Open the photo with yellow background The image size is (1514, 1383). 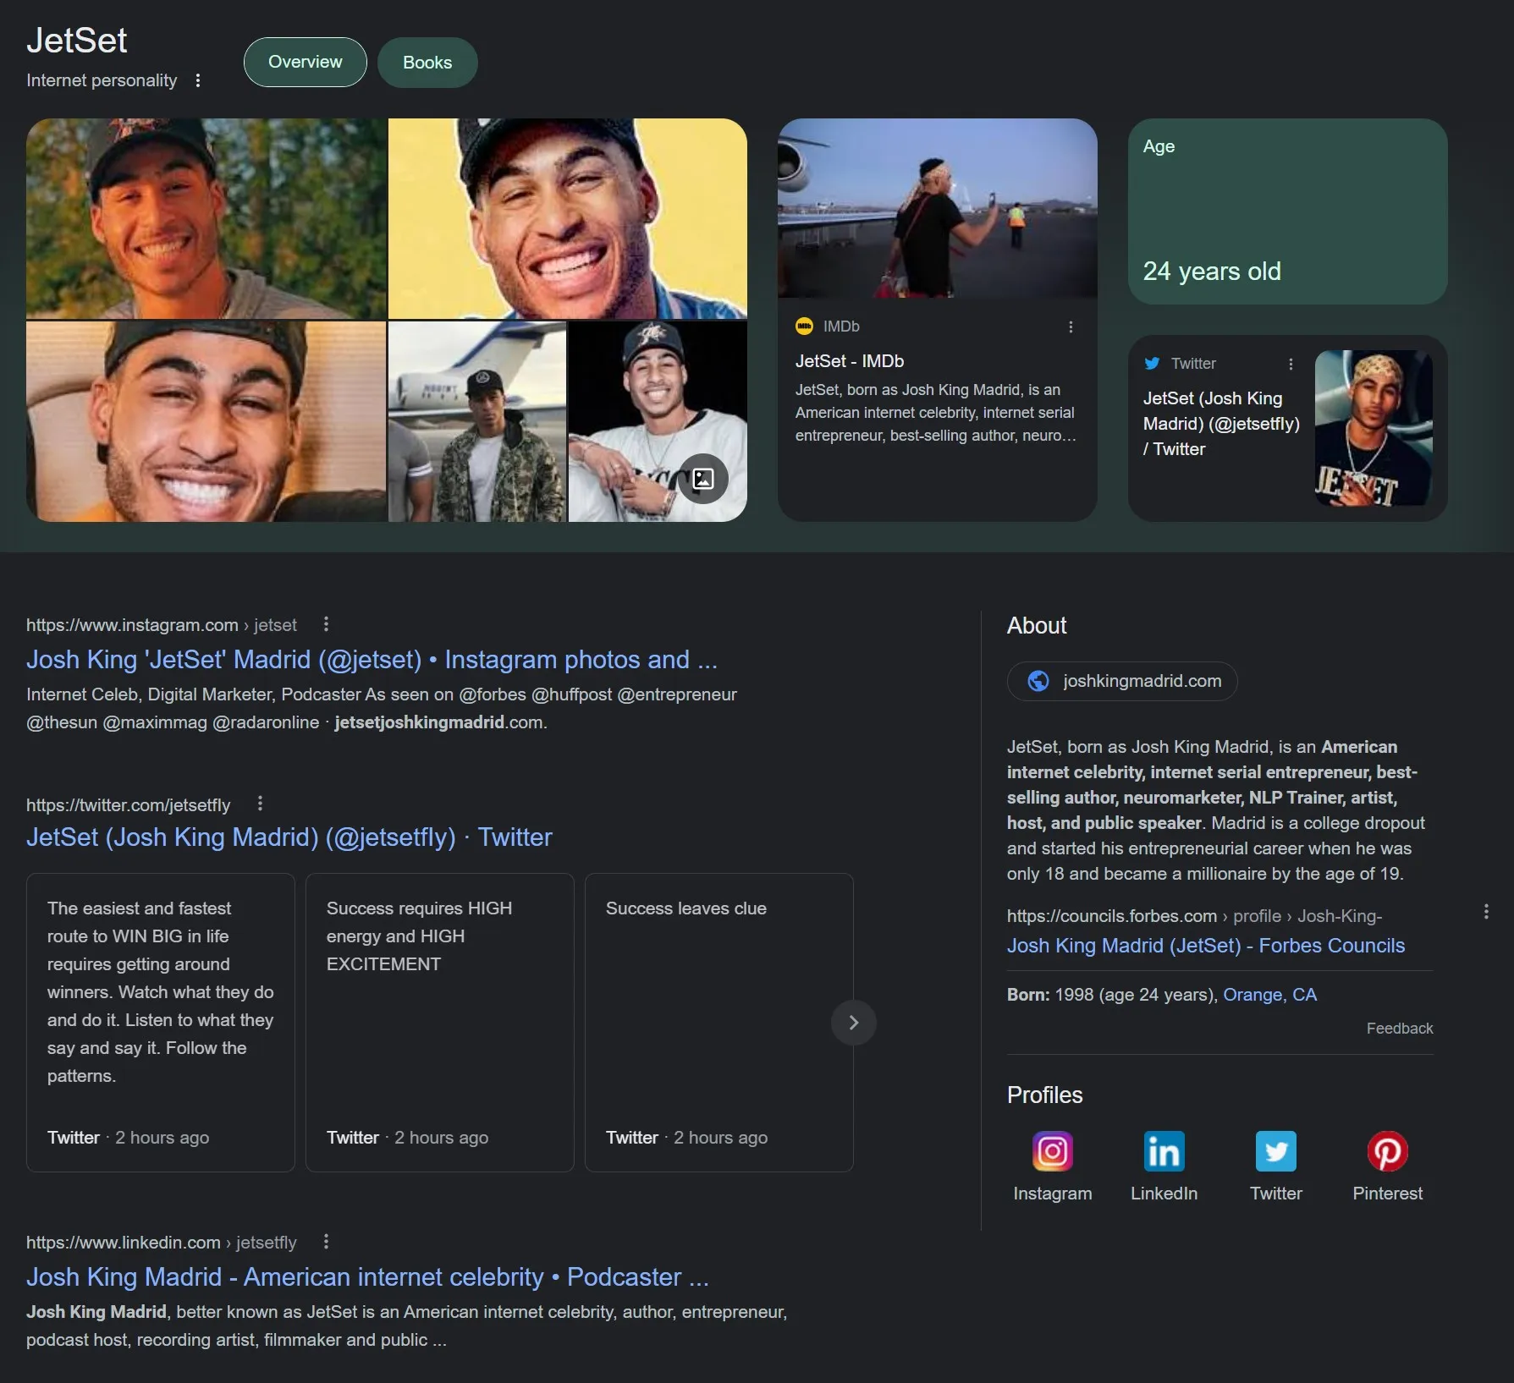click(x=568, y=218)
